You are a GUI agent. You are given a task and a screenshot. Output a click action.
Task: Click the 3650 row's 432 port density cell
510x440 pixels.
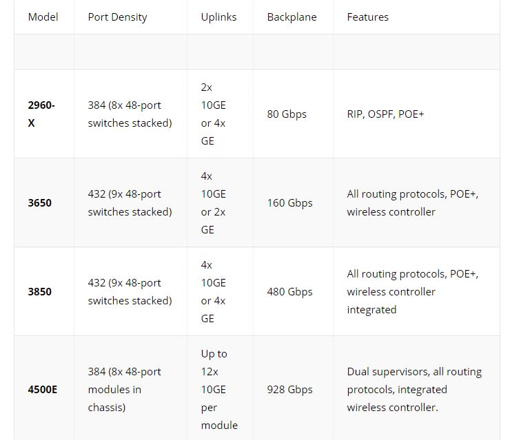coord(130,202)
